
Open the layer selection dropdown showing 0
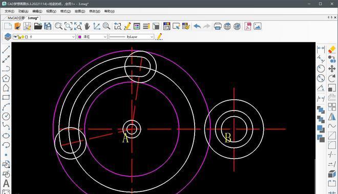44,37
